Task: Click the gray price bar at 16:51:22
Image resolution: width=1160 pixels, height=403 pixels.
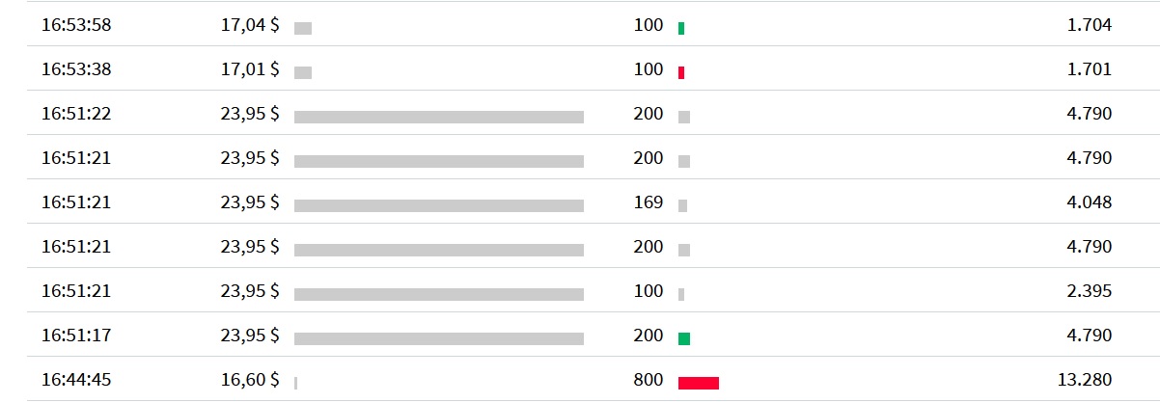Action: tap(439, 117)
